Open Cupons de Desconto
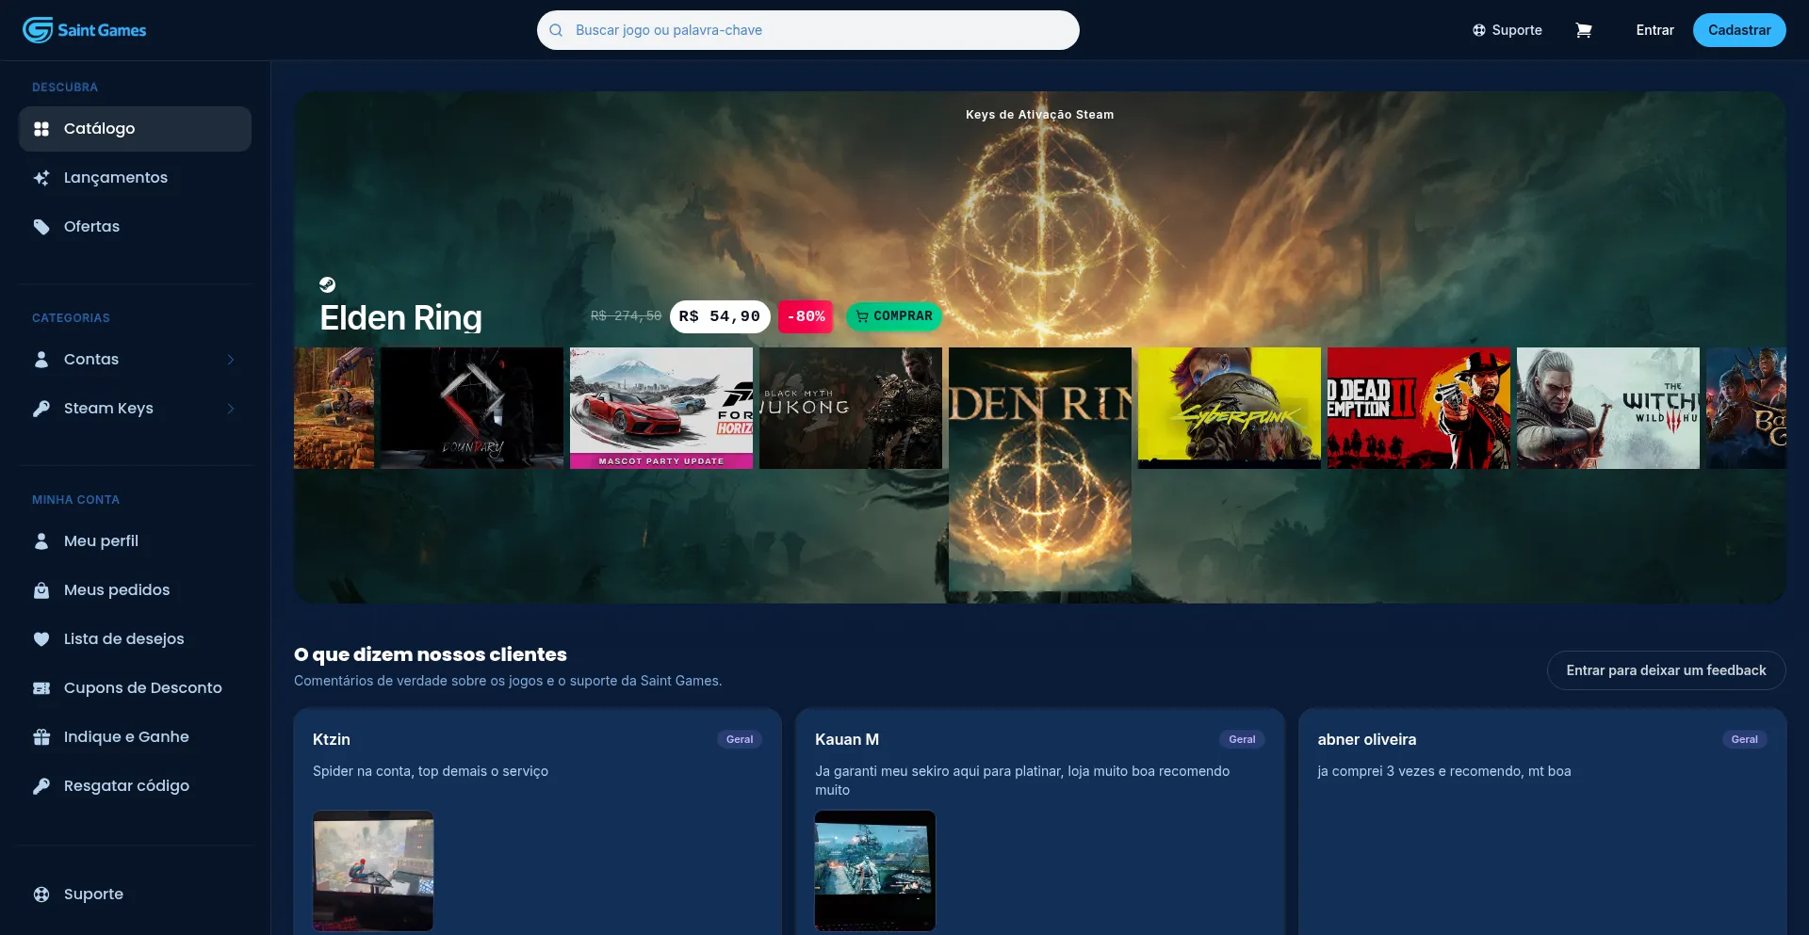Image resolution: width=1809 pixels, height=935 pixels. pos(135,688)
